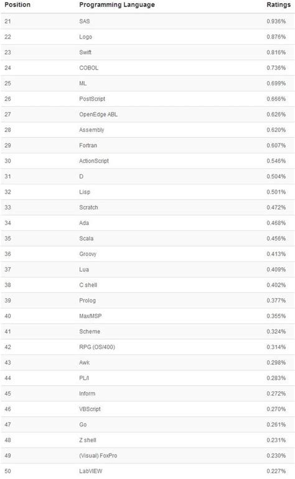Click the Programming Language column header
The height and width of the screenshot is (479, 295).
coord(117,4)
